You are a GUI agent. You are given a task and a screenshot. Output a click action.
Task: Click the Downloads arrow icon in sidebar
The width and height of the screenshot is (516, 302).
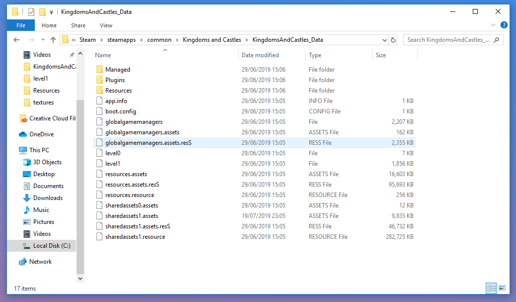coord(27,198)
